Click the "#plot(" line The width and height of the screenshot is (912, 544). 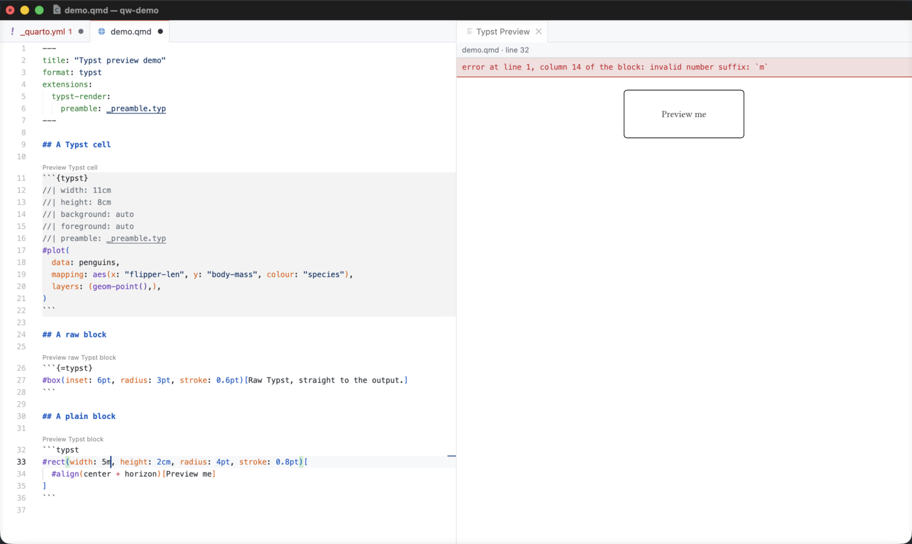click(x=56, y=250)
